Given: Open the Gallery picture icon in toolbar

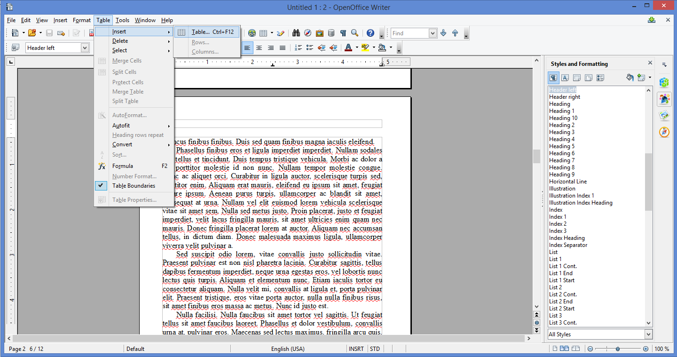Looking at the screenshot, I should 320,33.
